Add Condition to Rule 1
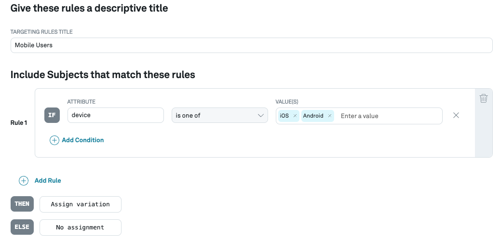The image size is (500, 241). tap(82, 140)
